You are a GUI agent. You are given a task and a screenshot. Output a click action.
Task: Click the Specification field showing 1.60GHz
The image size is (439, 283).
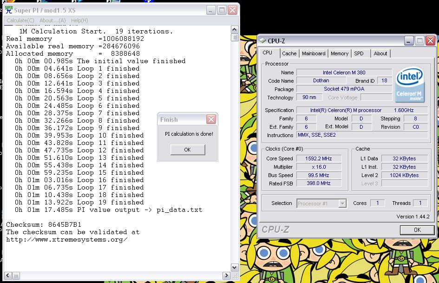coord(362,110)
